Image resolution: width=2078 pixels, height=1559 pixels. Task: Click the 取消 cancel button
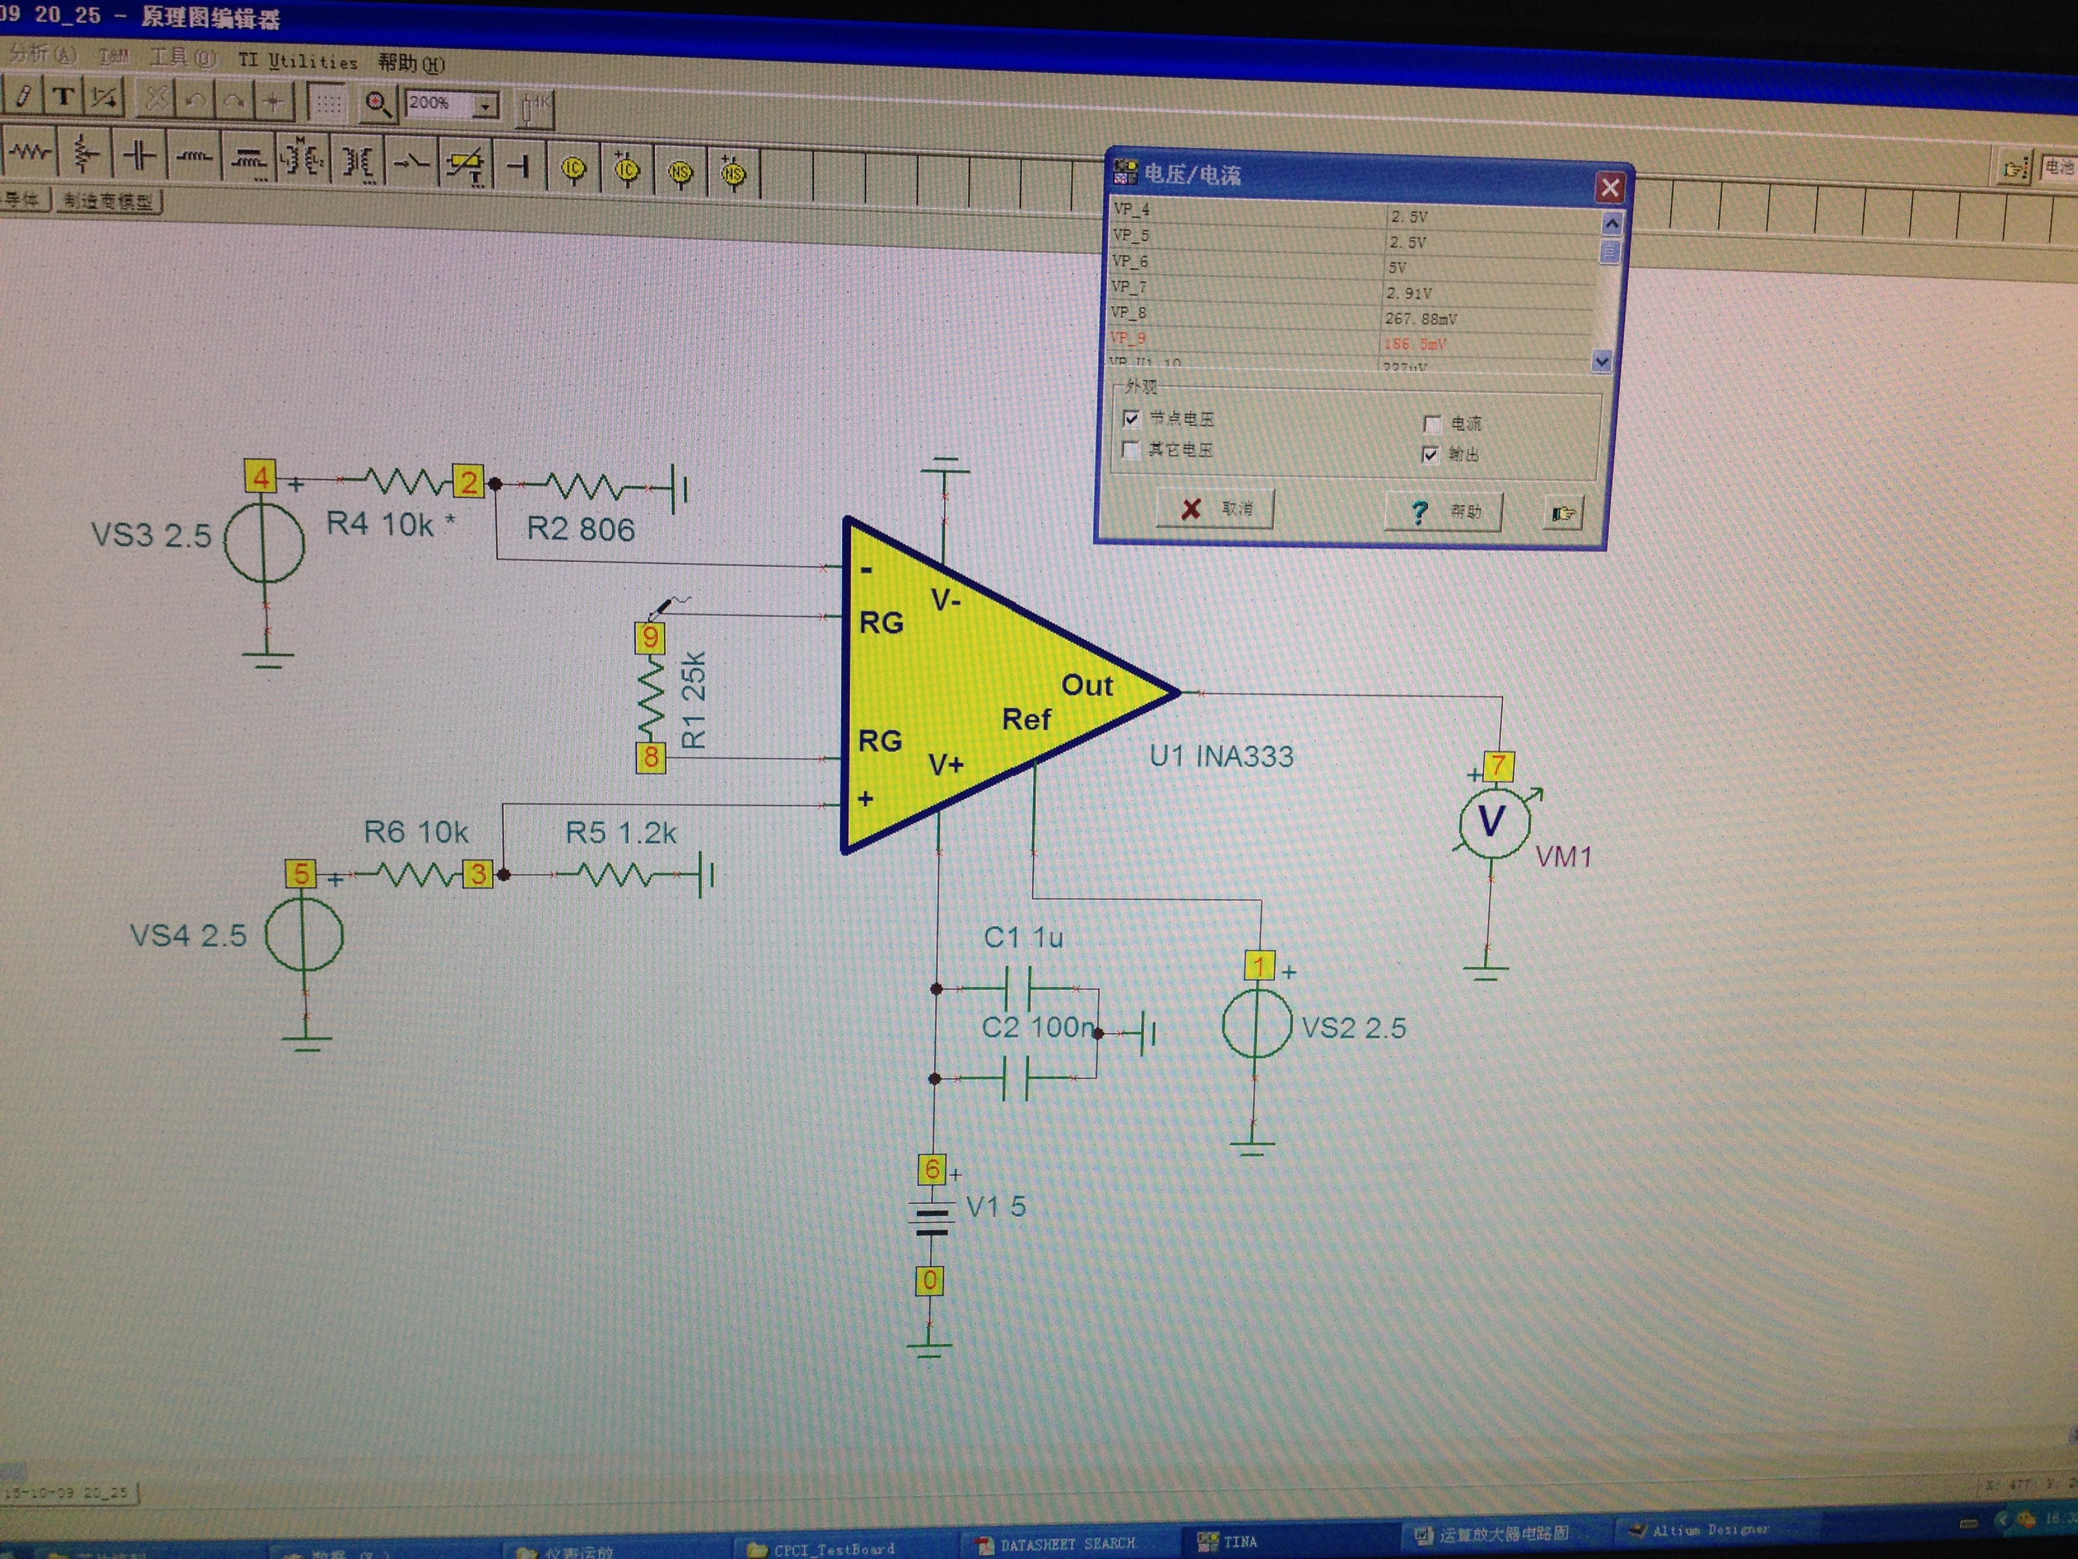click(1215, 508)
